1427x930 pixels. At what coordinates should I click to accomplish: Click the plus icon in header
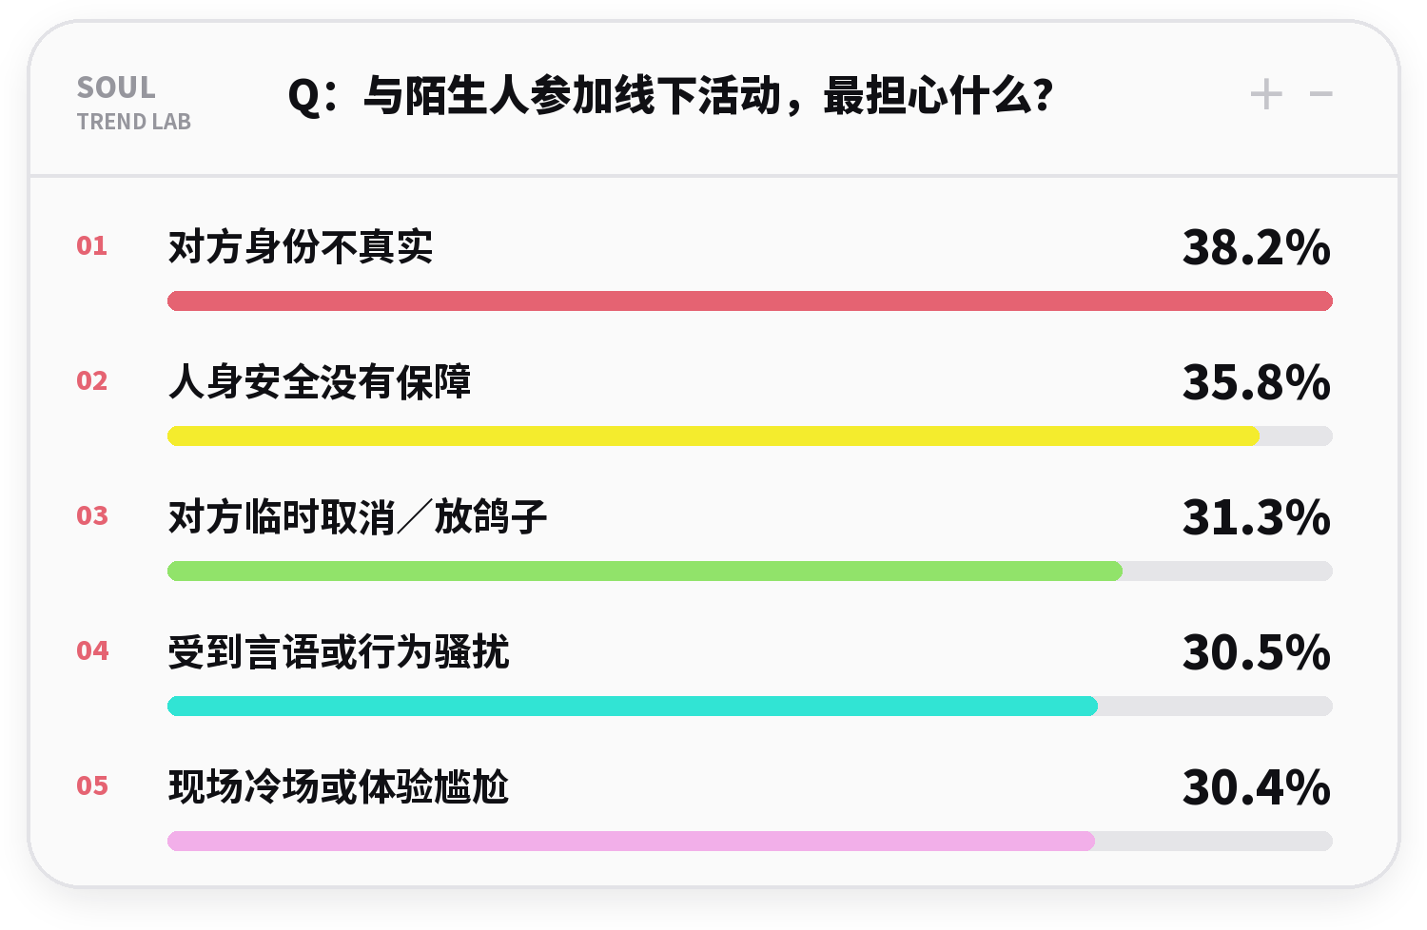coord(1266,94)
